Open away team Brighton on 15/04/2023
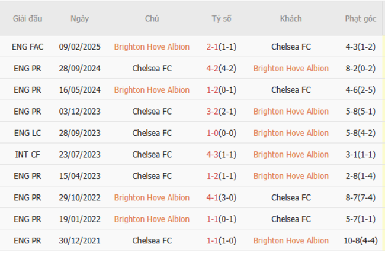Screen dimensions: 385x257 pos(290,176)
